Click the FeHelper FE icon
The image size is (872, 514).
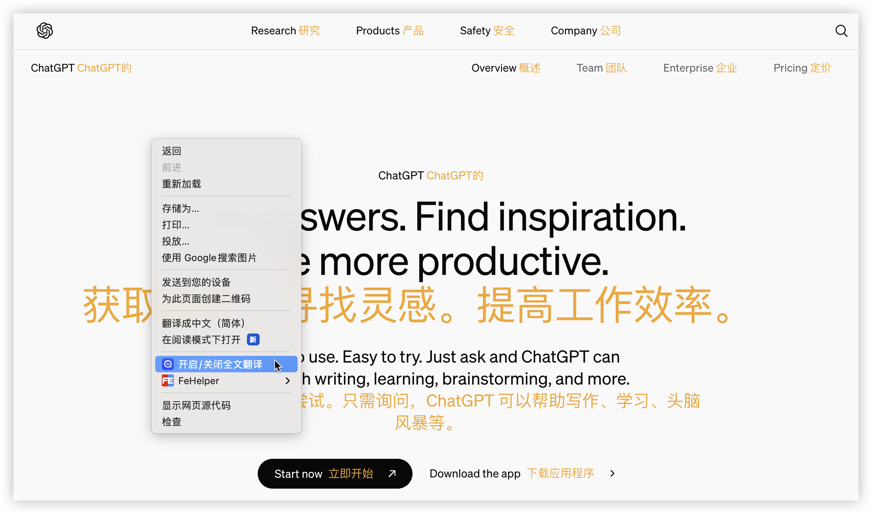coord(168,381)
